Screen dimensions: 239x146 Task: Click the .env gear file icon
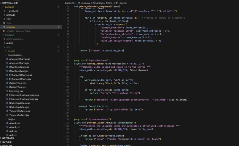(4, 23)
